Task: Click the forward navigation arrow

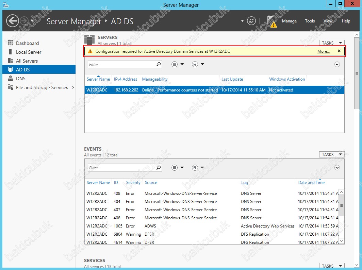Action: [24, 21]
